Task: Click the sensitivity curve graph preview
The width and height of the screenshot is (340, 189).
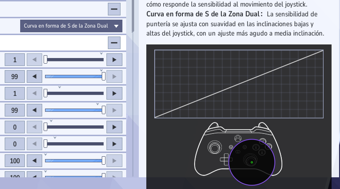Action: tap(239, 84)
